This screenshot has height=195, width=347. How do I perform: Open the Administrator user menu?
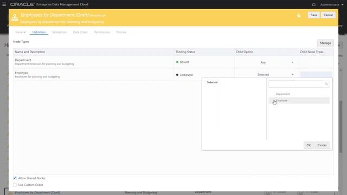point(332,4)
